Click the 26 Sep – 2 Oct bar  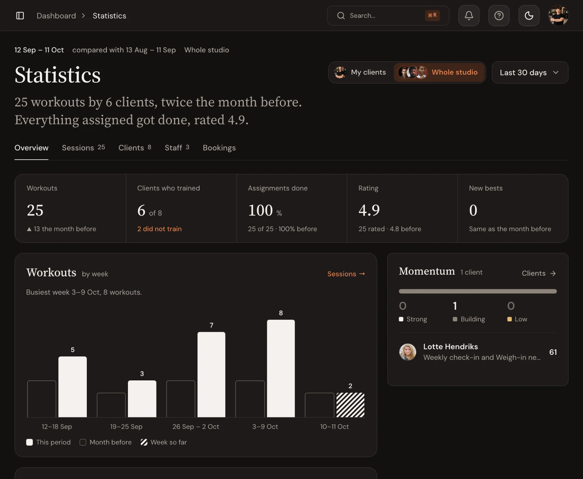tap(211, 375)
